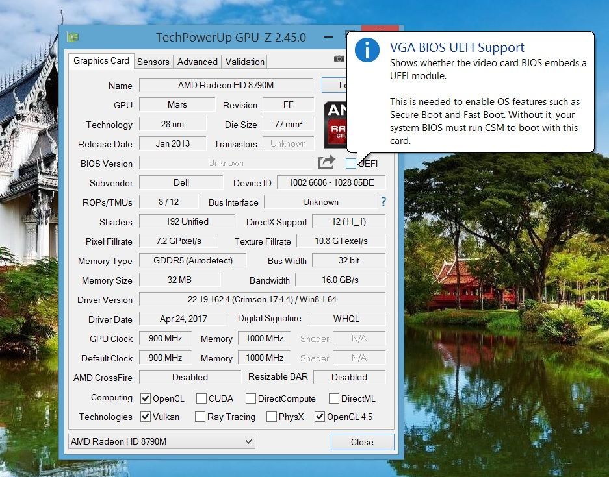Switch to the Graphics Card tab
The width and height of the screenshot is (609, 477).
[101, 61]
